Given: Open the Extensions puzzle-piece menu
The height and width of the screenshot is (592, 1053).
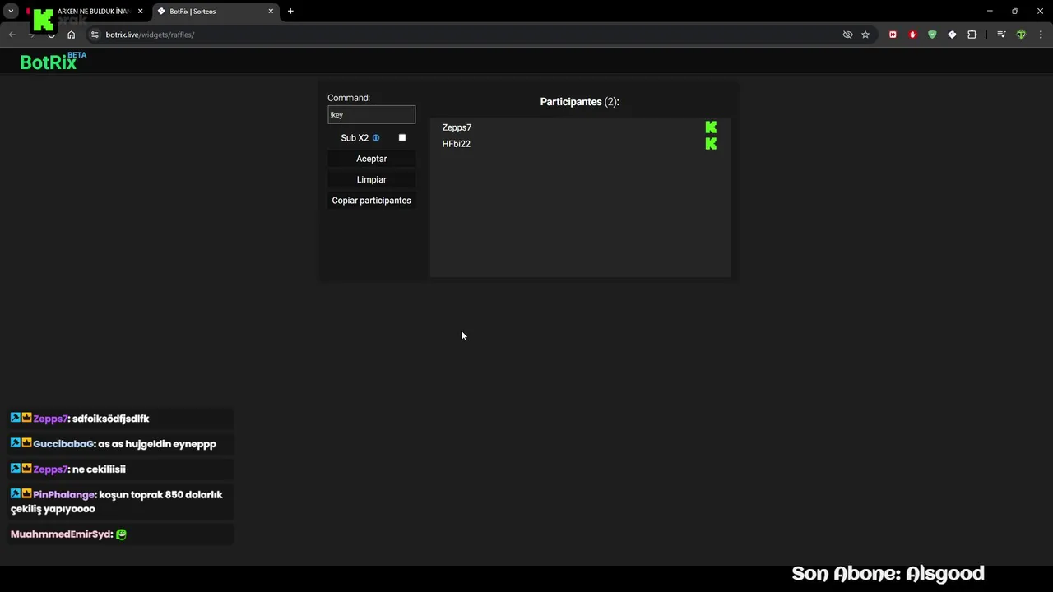Looking at the screenshot, I should point(972,35).
